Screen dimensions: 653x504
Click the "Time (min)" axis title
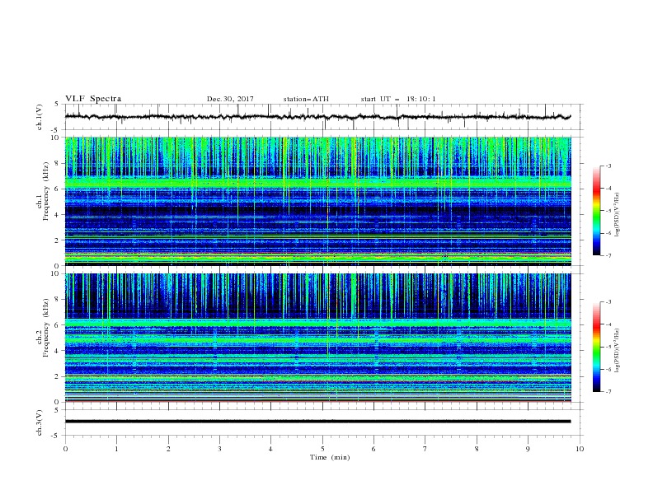pos(330,457)
